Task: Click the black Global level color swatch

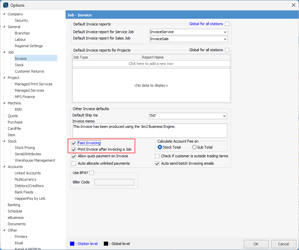Action: point(106,244)
